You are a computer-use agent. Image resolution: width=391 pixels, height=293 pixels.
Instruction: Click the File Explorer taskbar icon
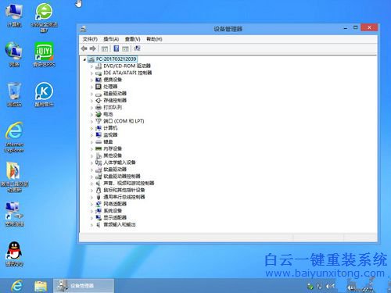pos(41,286)
